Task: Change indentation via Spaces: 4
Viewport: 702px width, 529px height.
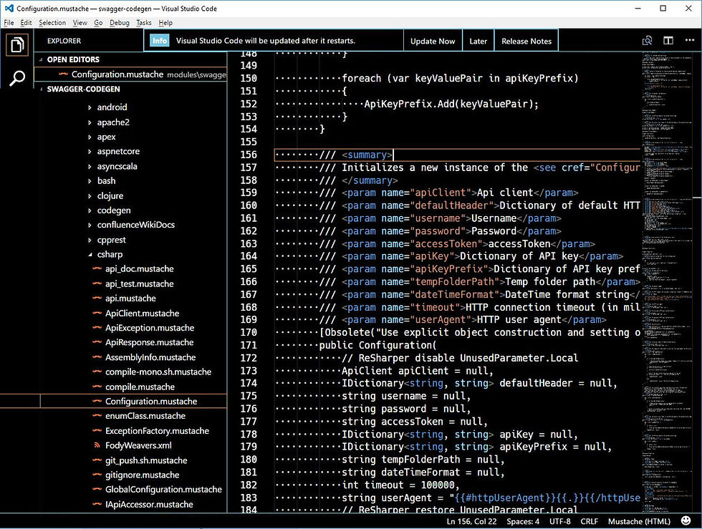Action: 523,521
